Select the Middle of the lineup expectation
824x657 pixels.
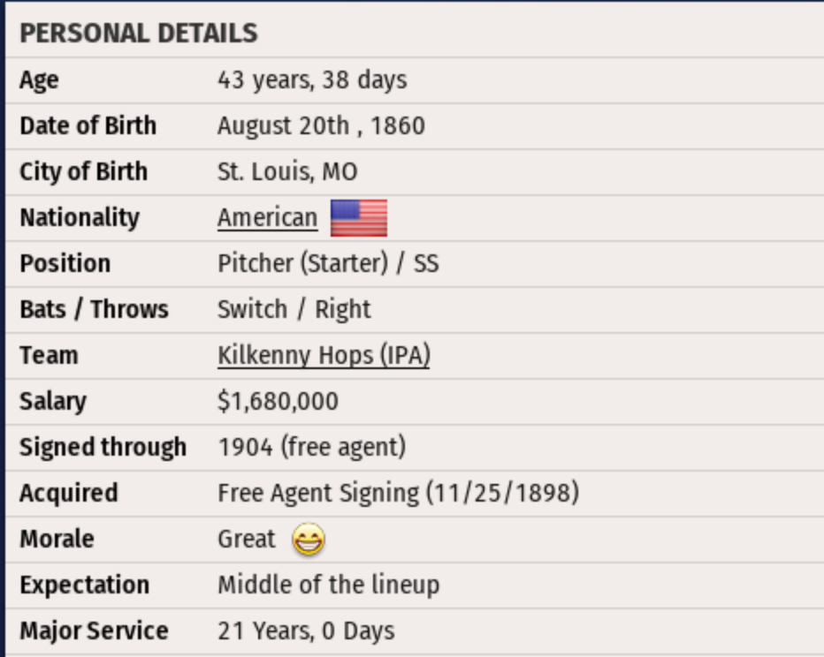coord(328,585)
